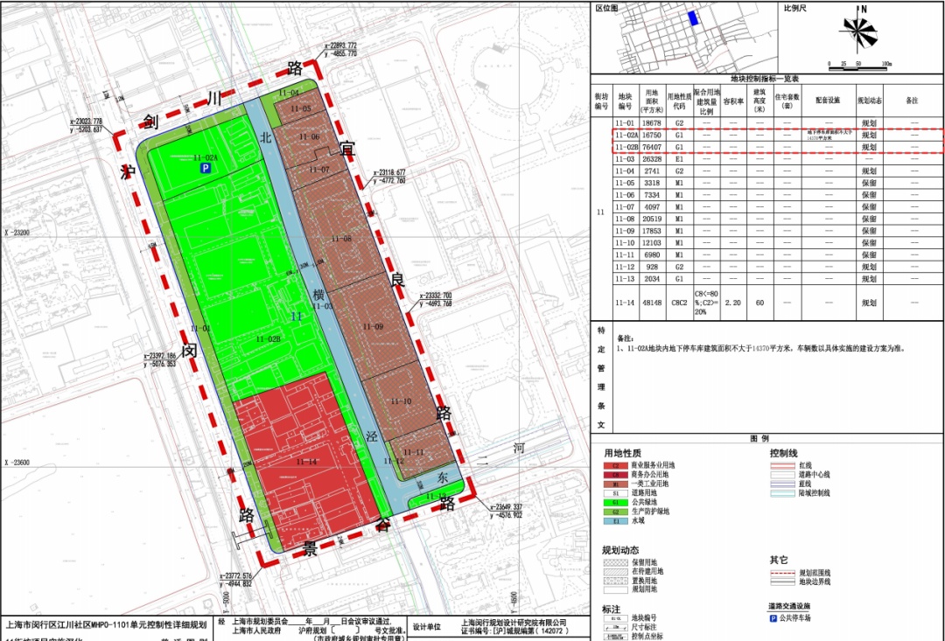This screenshot has height=641, width=945.
Task: Click the parking symbol in the legend
Action: pyautogui.click(x=773, y=618)
